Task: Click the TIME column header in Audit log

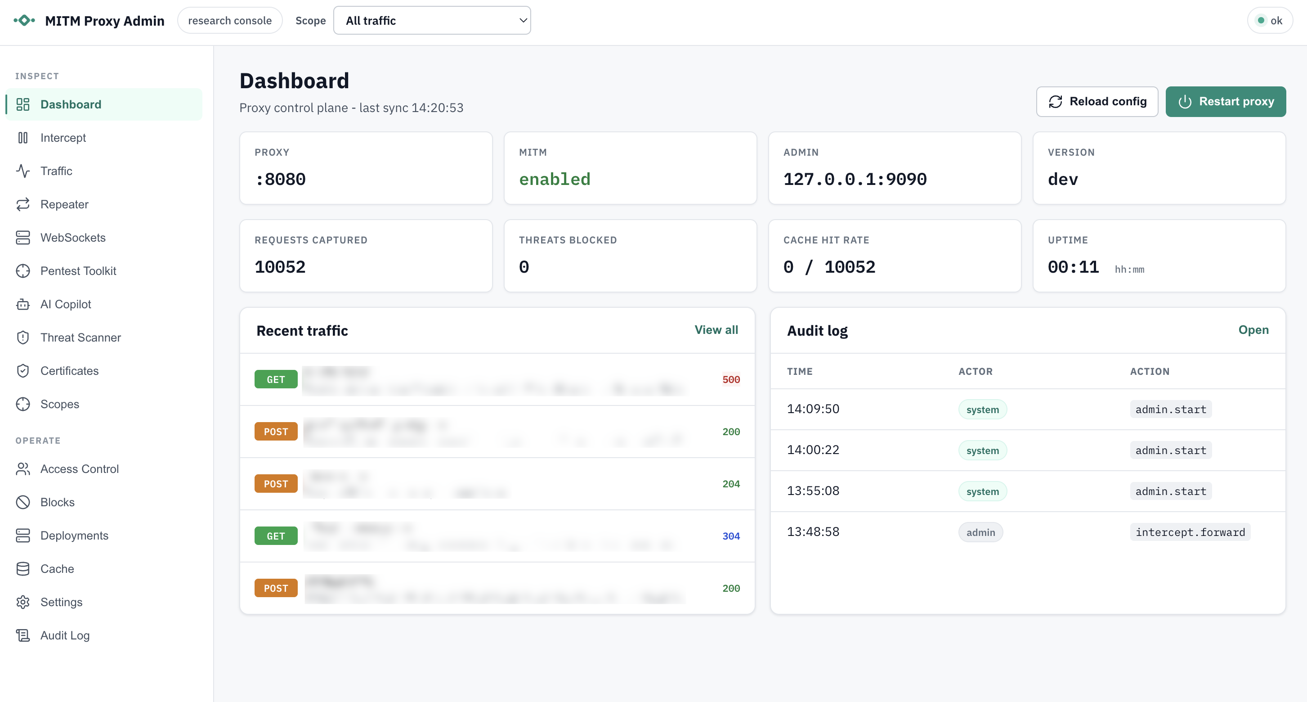Action: 800,371
